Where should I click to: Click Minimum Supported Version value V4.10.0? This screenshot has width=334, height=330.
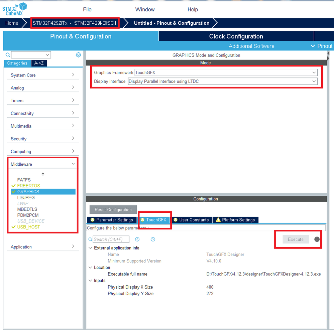pos(214,261)
